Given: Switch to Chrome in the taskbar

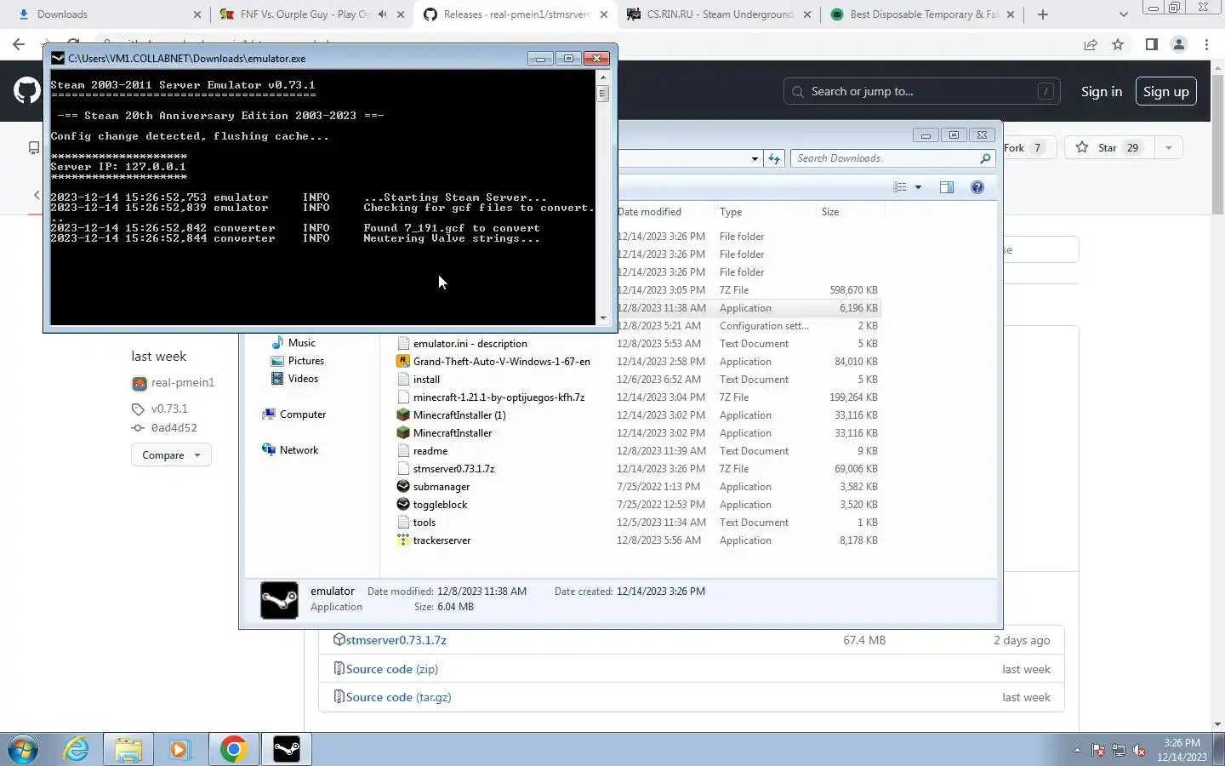Looking at the screenshot, I should [x=233, y=749].
